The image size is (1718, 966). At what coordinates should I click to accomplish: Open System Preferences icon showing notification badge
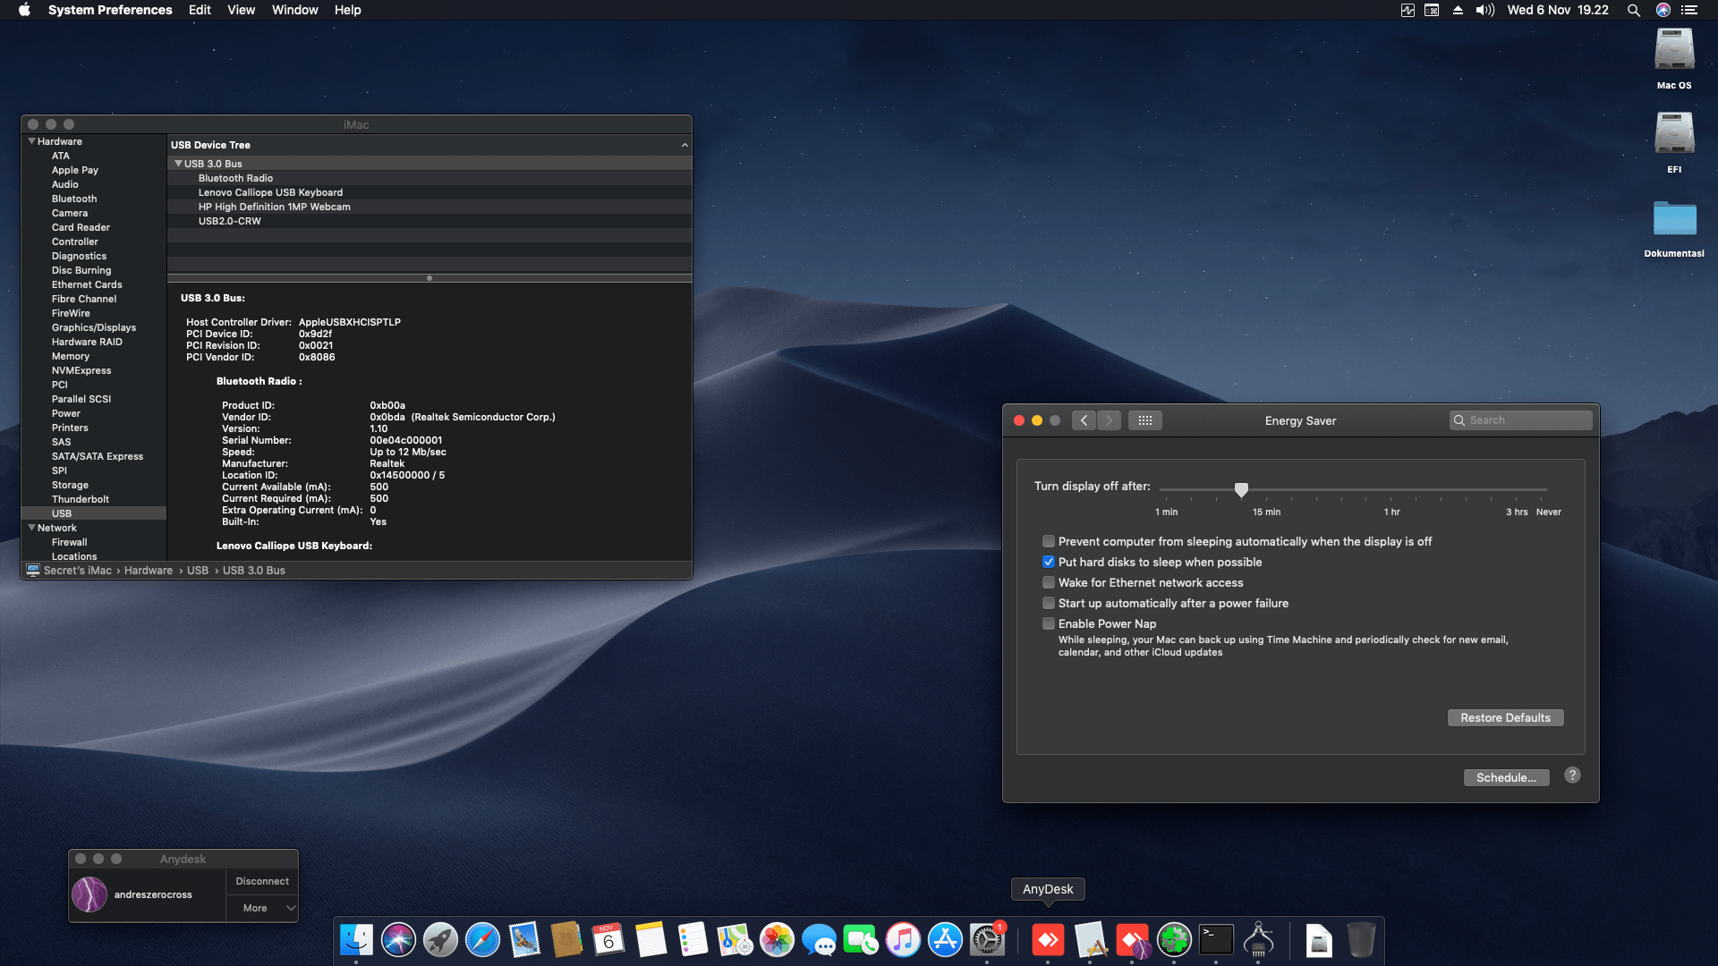coord(988,940)
